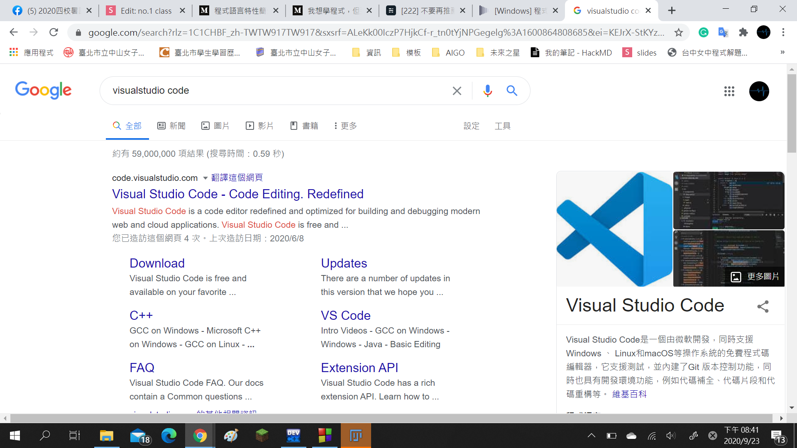Reload the current page
Viewport: 797px width, 448px height.
(54, 32)
